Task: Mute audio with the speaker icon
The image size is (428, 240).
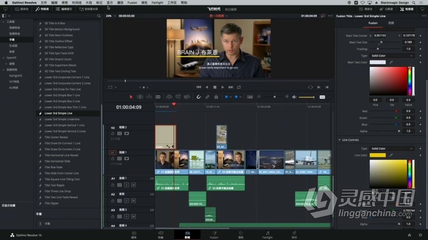Action: click(294, 97)
